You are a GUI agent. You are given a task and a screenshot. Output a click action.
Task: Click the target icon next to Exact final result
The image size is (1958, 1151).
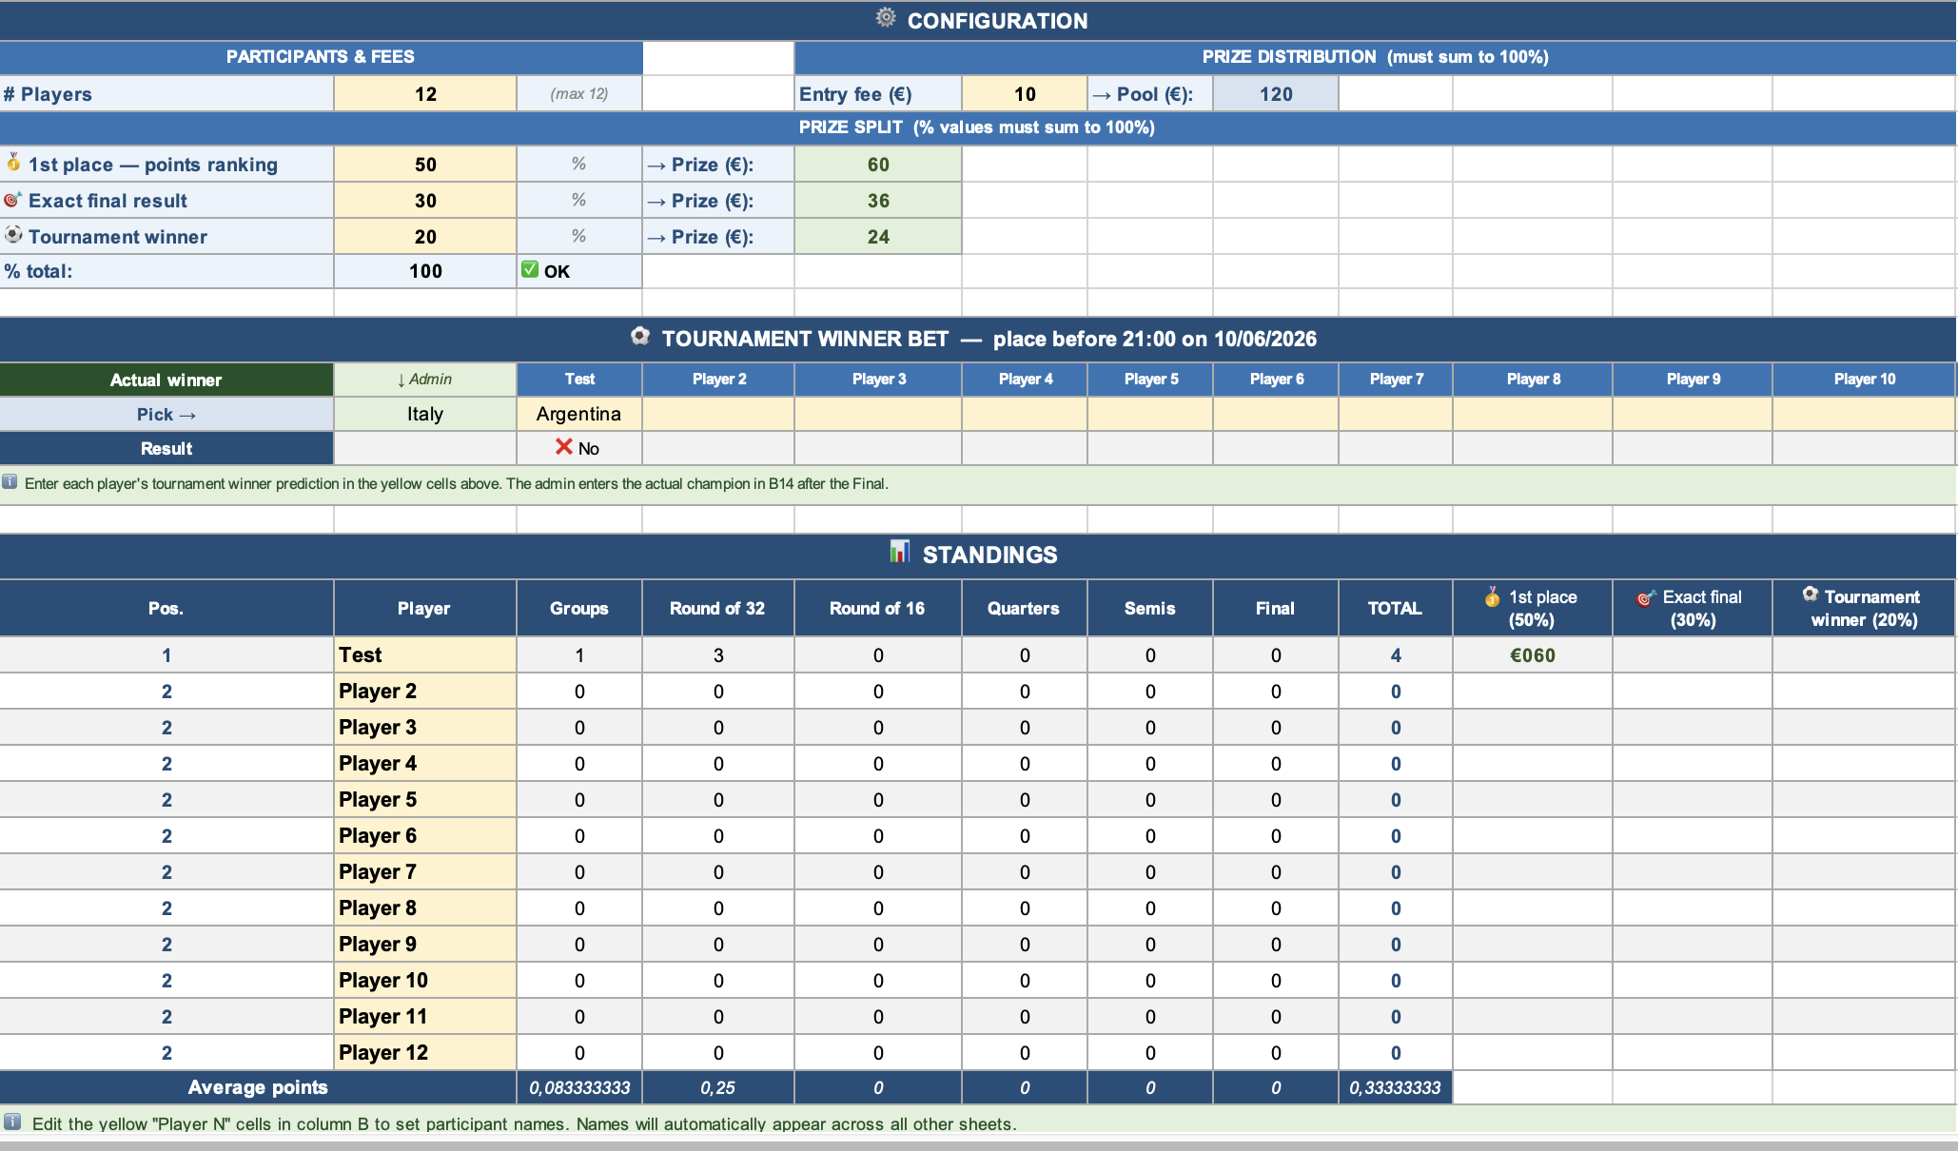[x=12, y=200]
